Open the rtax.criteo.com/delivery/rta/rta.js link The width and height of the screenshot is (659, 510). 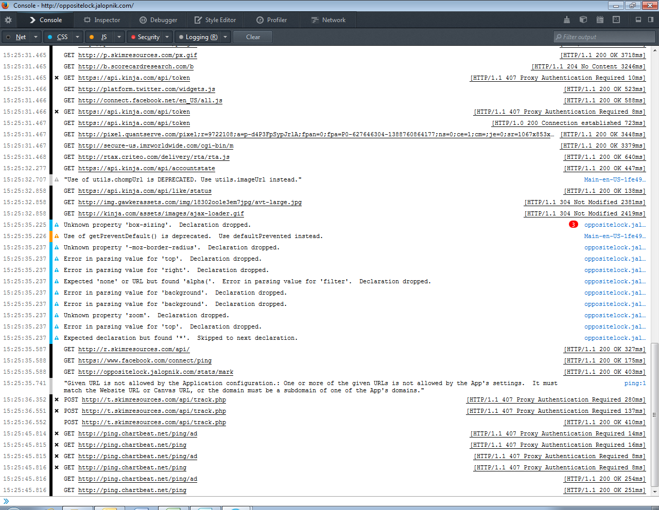pyautogui.click(x=154, y=157)
